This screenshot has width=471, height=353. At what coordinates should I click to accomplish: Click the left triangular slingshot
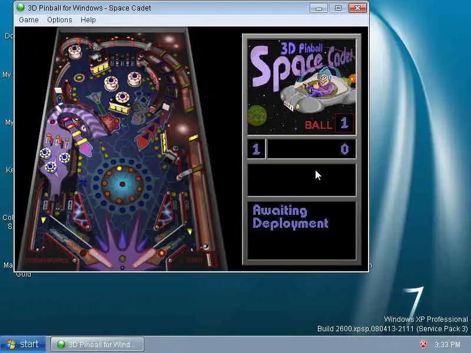[82, 210]
